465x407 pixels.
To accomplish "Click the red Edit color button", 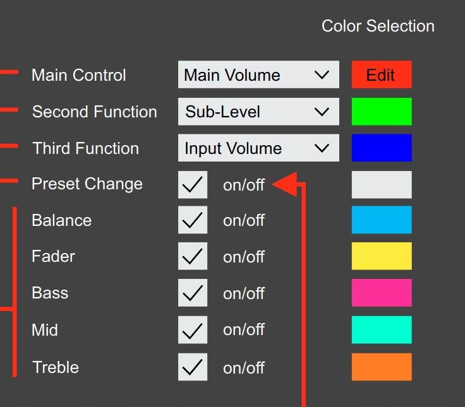I will [381, 74].
